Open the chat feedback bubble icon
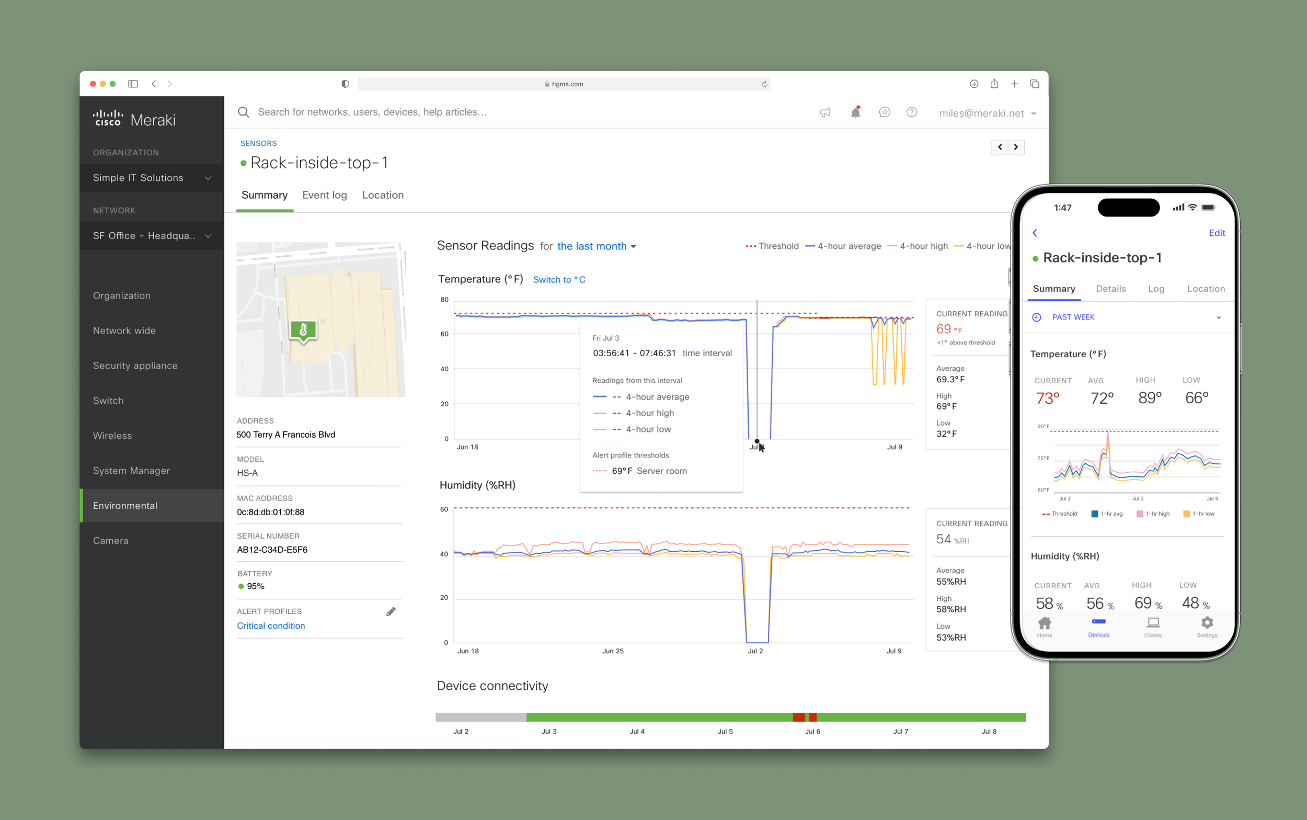Image resolution: width=1307 pixels, height=820 pixels. click(x=884, y=112)
